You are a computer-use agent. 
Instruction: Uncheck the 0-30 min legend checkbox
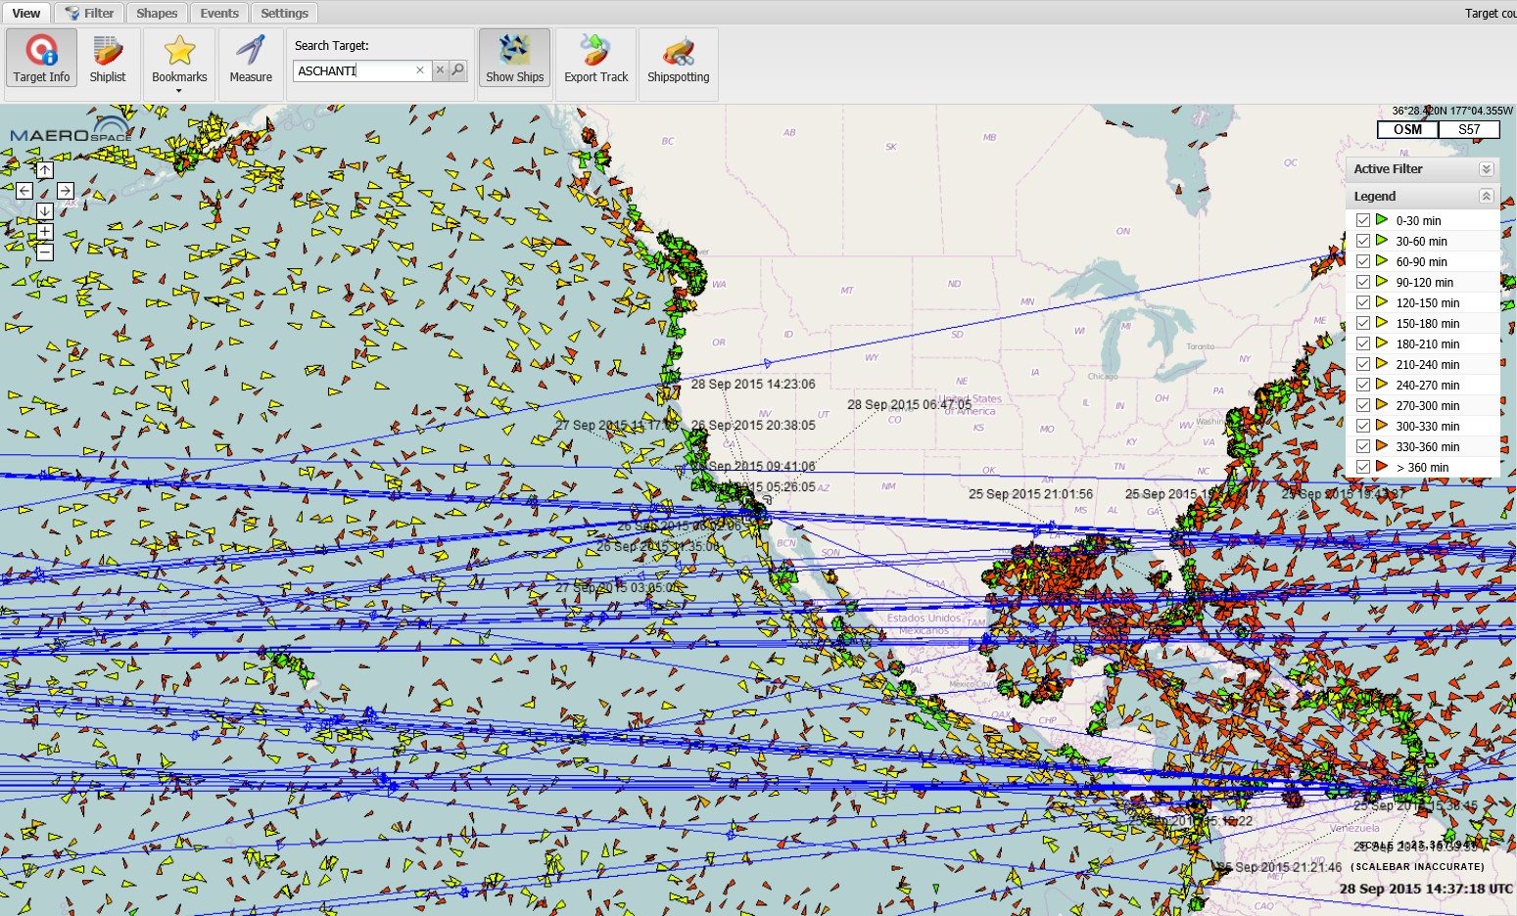point(1362,220)
